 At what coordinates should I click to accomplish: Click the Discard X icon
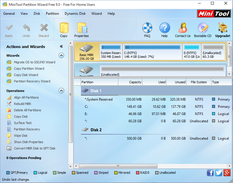coord(44,27)
